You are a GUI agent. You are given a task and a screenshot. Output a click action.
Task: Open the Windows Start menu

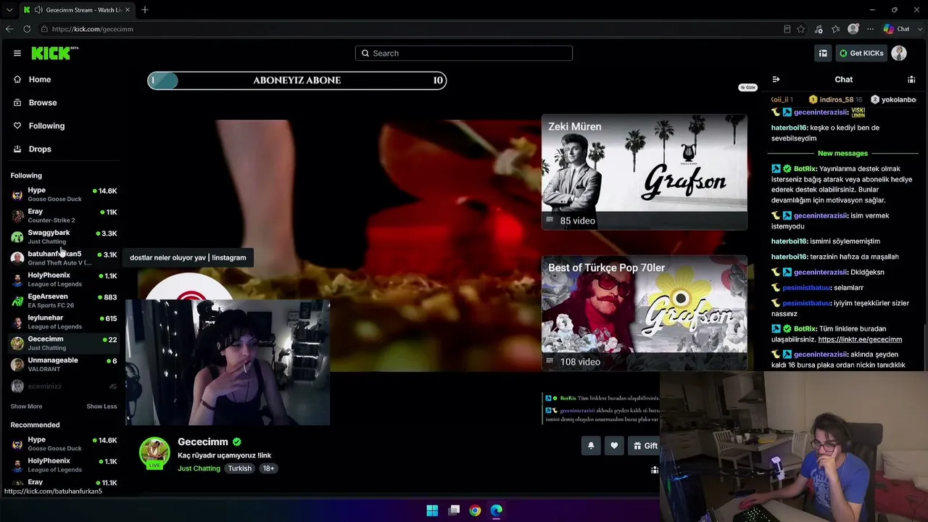(x=432, y=510)
